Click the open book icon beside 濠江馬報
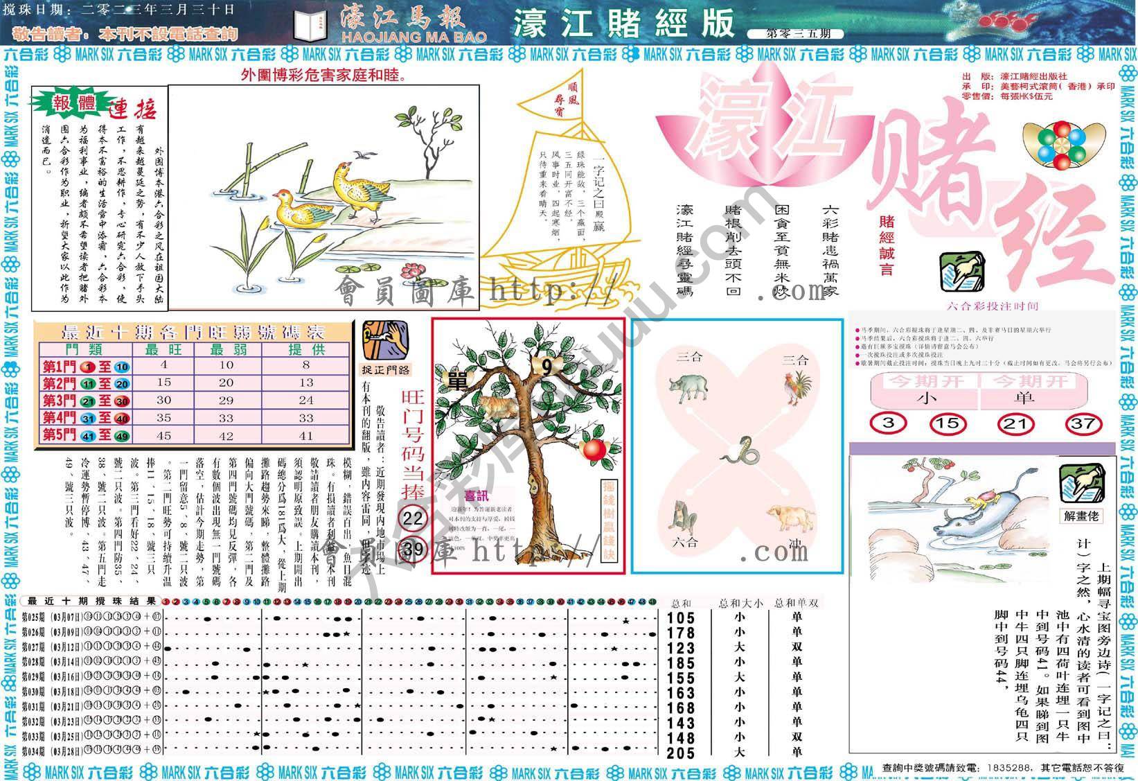1138x781 pixels. point(309,26)
